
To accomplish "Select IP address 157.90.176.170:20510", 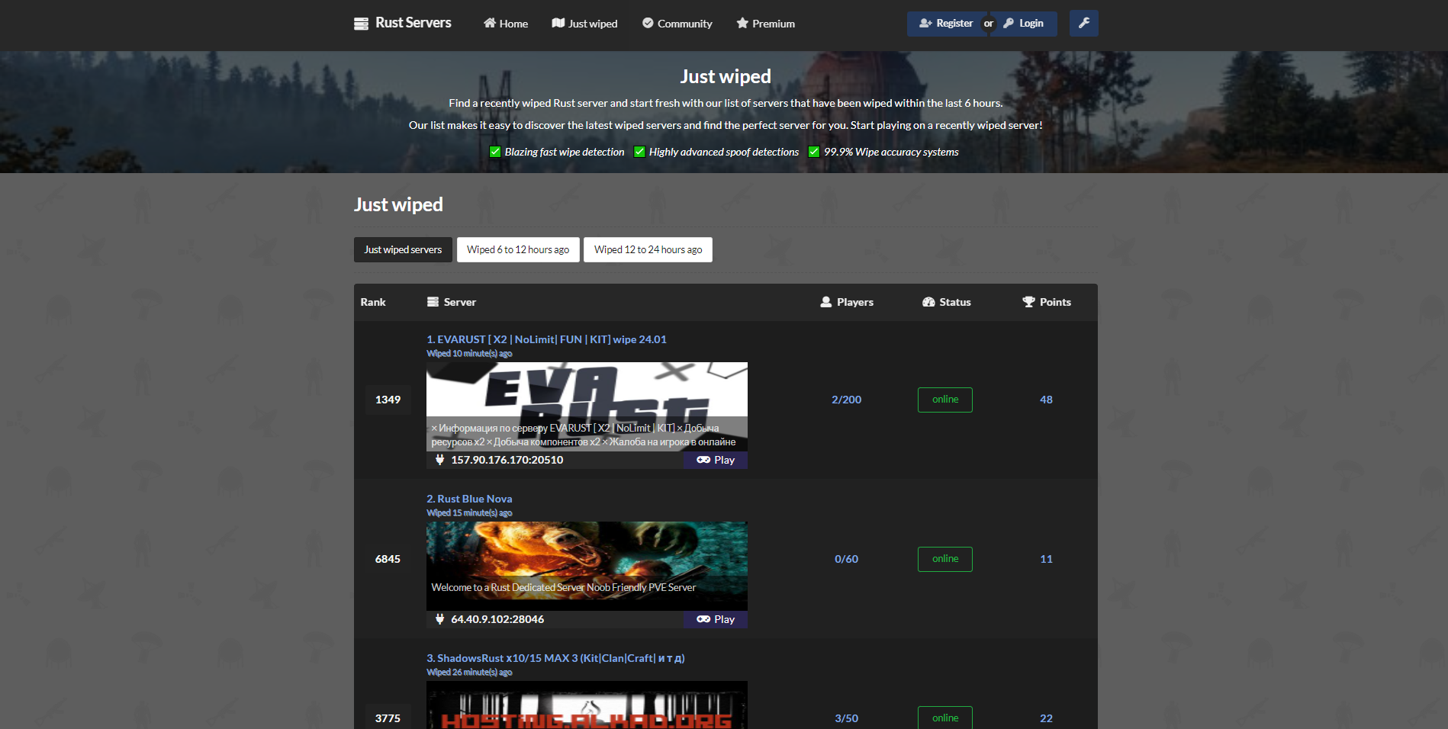I will pyautogui.click(x=507, y=460).
